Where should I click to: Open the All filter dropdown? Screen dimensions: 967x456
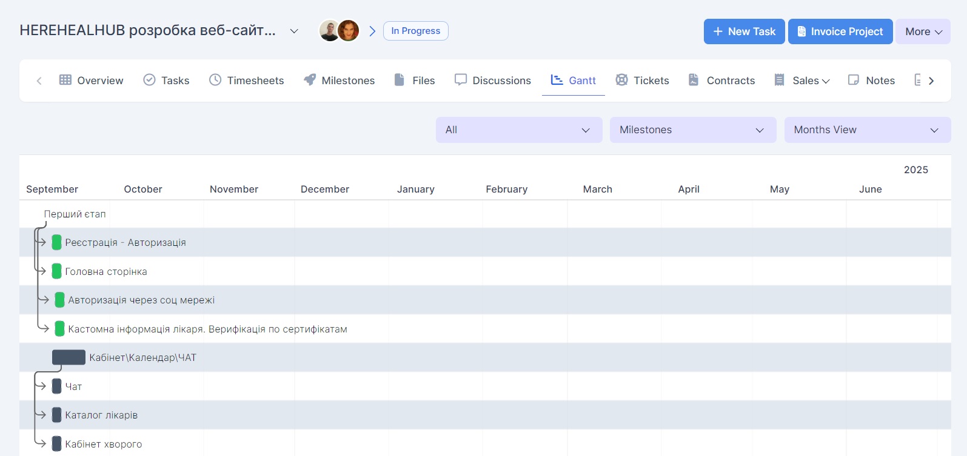(x=518, y=130)
